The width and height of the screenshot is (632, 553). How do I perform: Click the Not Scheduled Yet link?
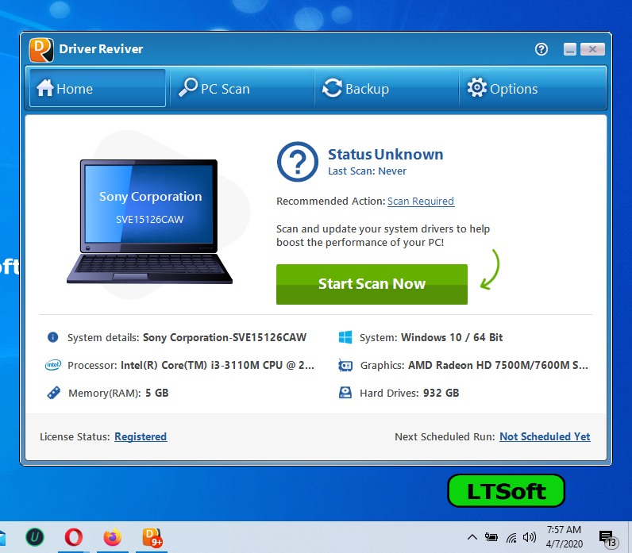coord(545,436)
